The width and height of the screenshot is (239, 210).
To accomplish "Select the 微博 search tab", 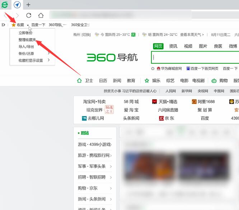I will pyautogui.click(x=233, y=46).
